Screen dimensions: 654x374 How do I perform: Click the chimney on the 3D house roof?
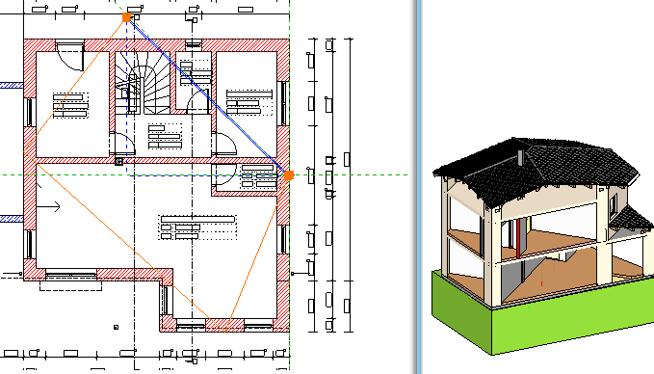[x=520, y=158]
